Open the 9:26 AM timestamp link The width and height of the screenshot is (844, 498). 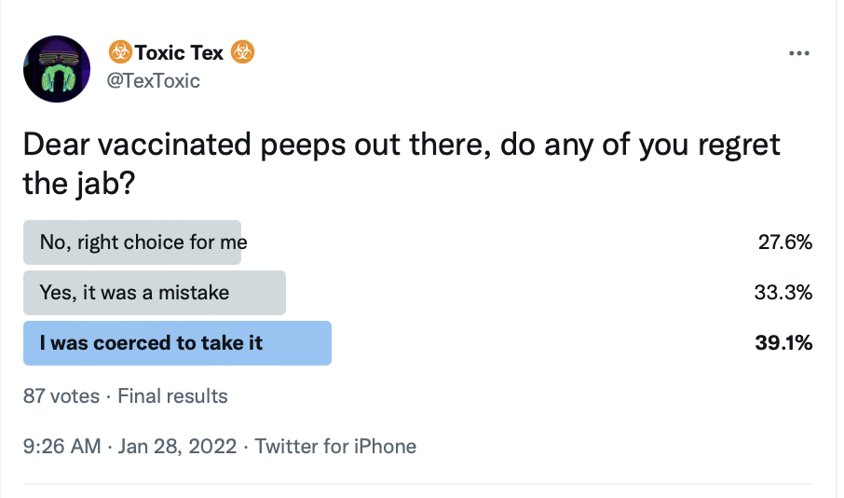[61, 447]
